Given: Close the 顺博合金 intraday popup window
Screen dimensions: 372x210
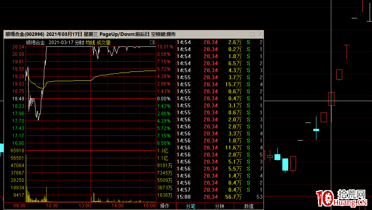Looking at the screenshot, I should tap(260, 34).
